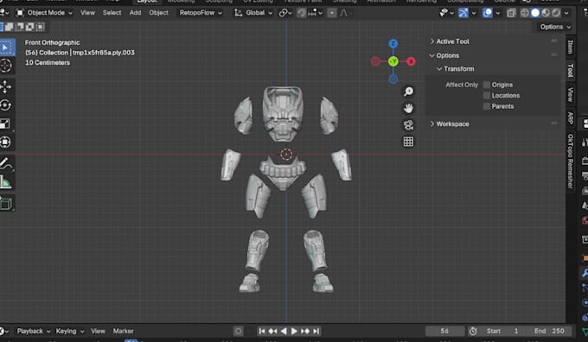Open the timeline Marker menu
The image size is (588, 342).
coord(123,331)
